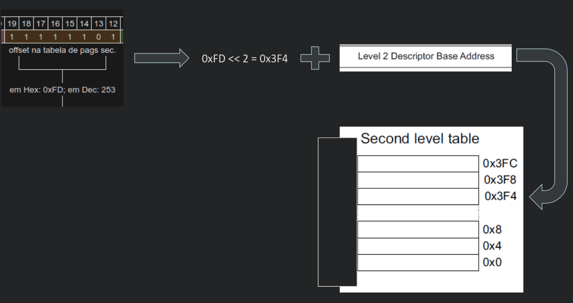Click the "em Hex: 0xFD; em Dec: 253" label

point(62,89)
